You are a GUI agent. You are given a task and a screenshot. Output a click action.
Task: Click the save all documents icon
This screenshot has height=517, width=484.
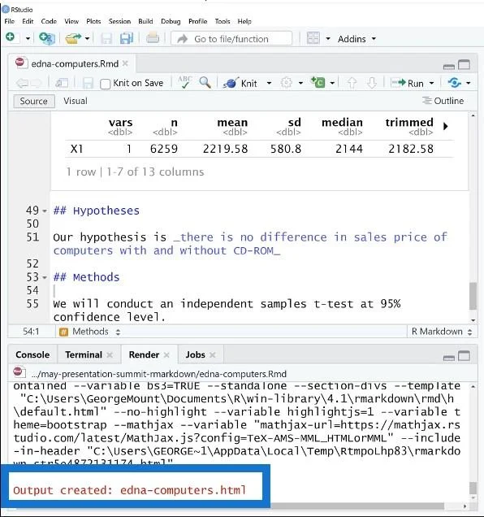pos(127,38)
